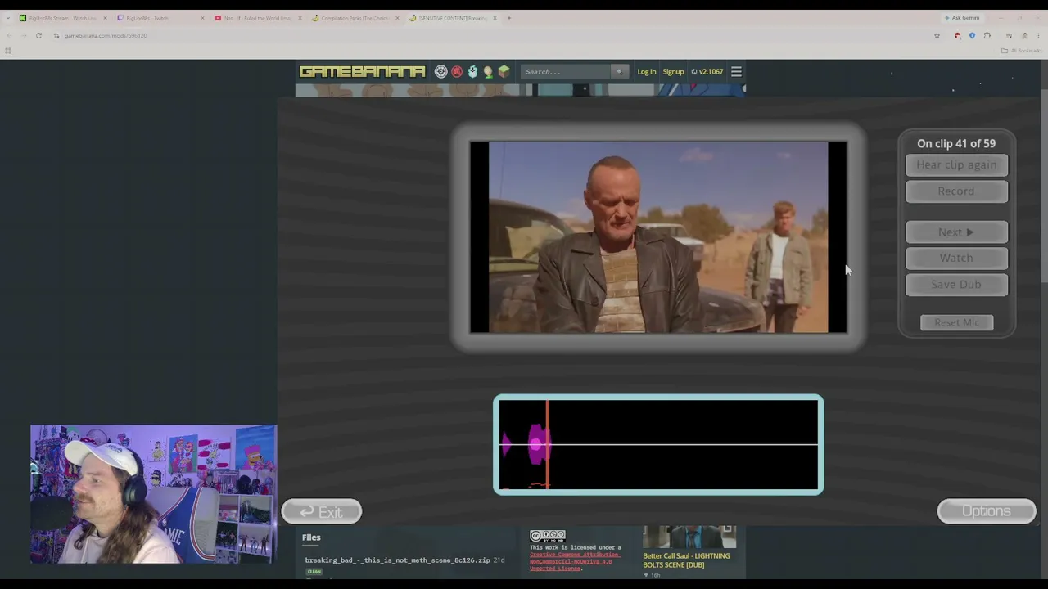Open the green block game icon in header
1048x589 pixels.
point(504,72)
